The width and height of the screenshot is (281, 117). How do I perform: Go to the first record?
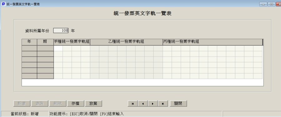(x=133, y=104)
